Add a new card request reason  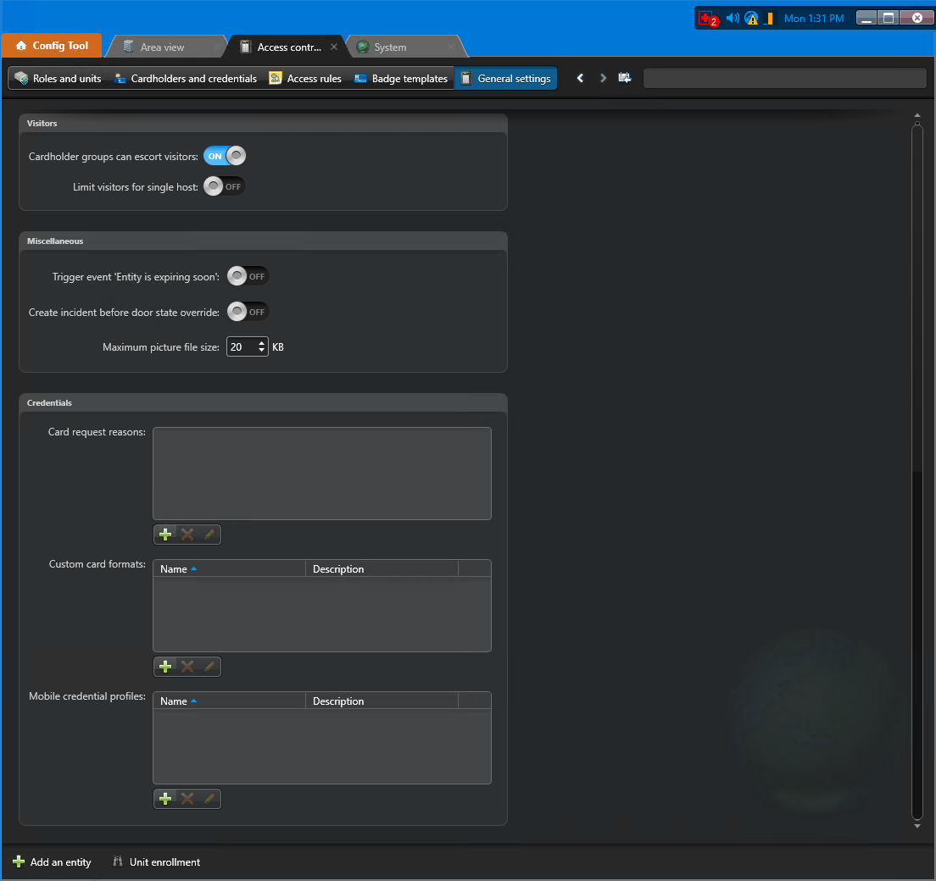pyautogui.click(x=165, y=534)
